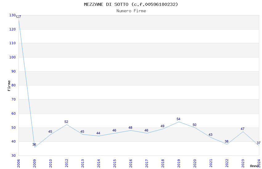Click the x-axis year 2006
The width and height of the screenshot is (262, 169).
[x=18, y=163]
